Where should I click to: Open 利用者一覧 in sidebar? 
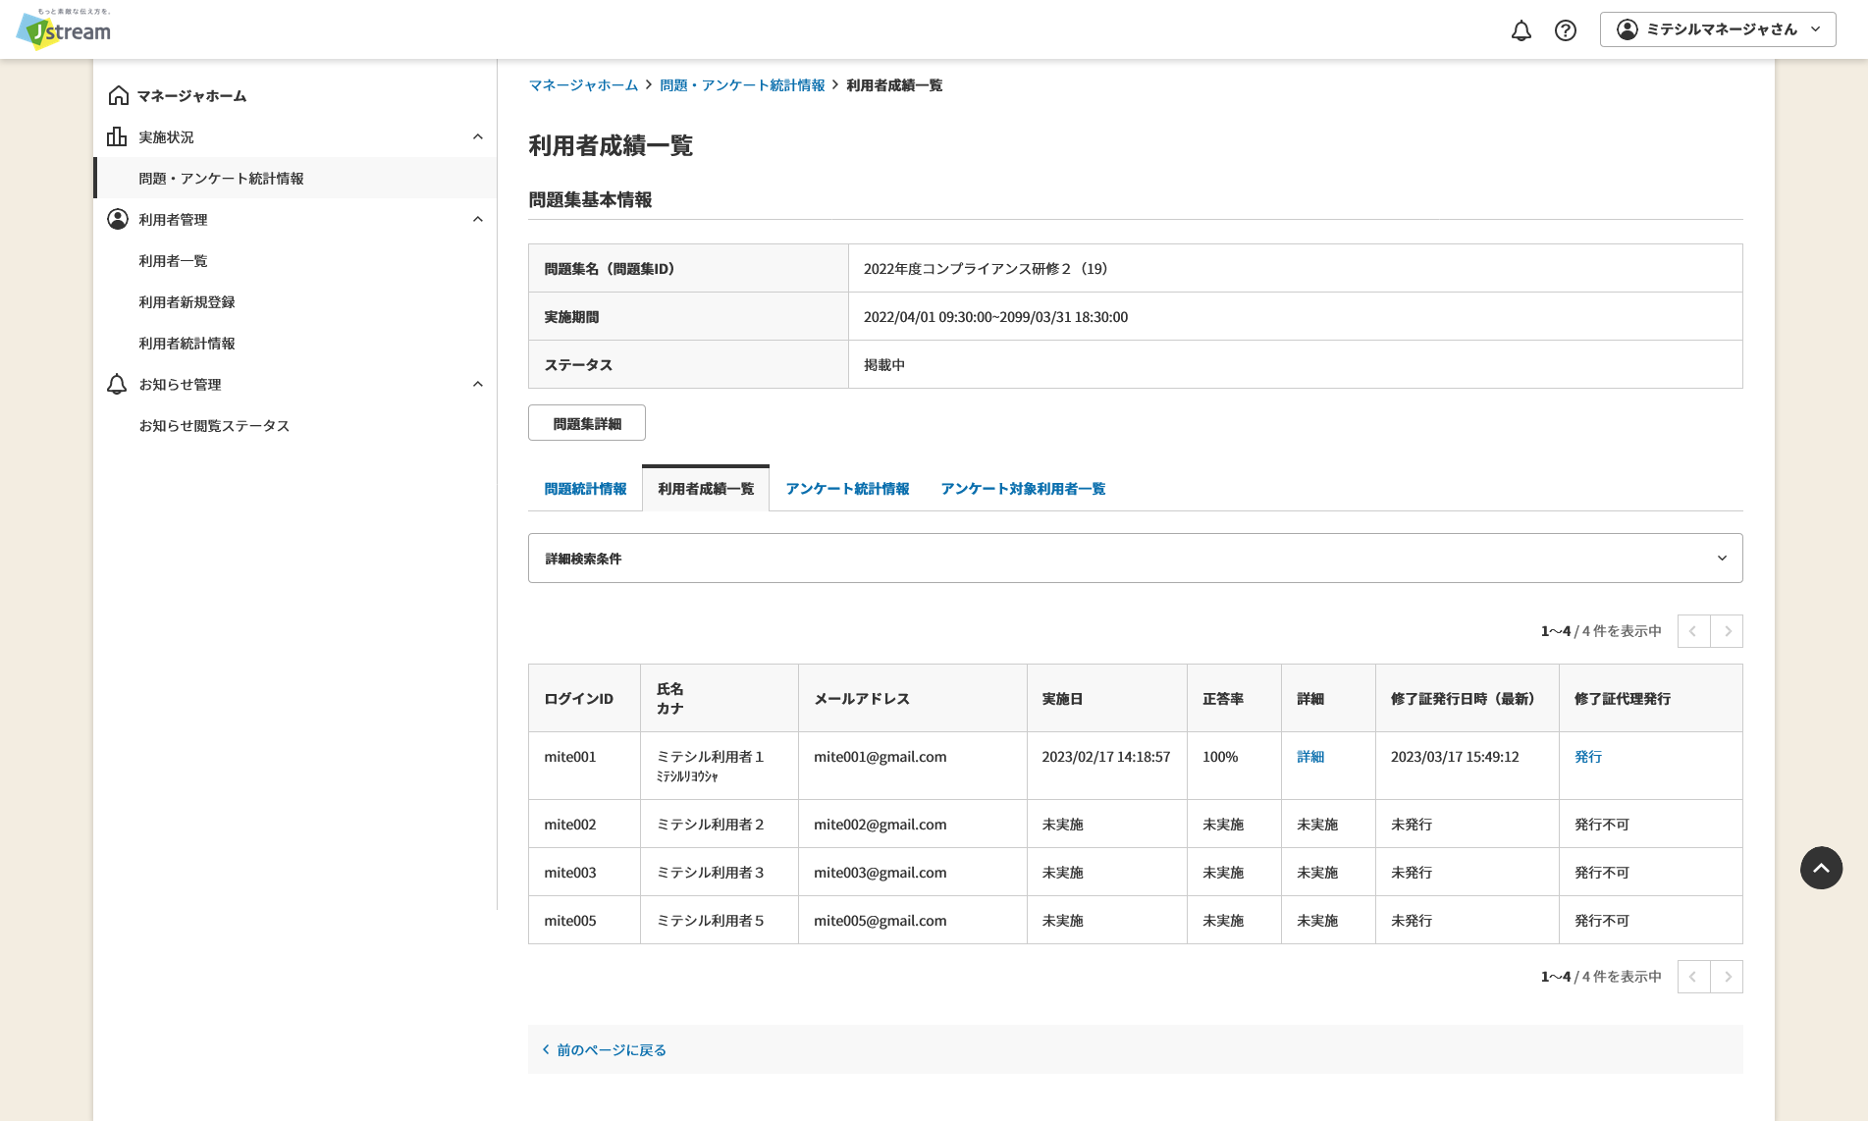coord(294,260)
